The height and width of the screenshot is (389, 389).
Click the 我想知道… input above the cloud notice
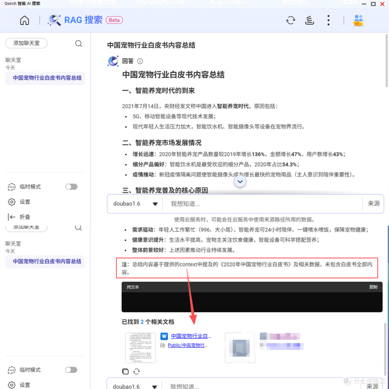click(262, 204)
